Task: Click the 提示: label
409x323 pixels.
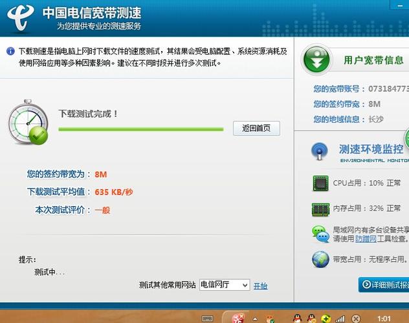Action: [27, 260]
